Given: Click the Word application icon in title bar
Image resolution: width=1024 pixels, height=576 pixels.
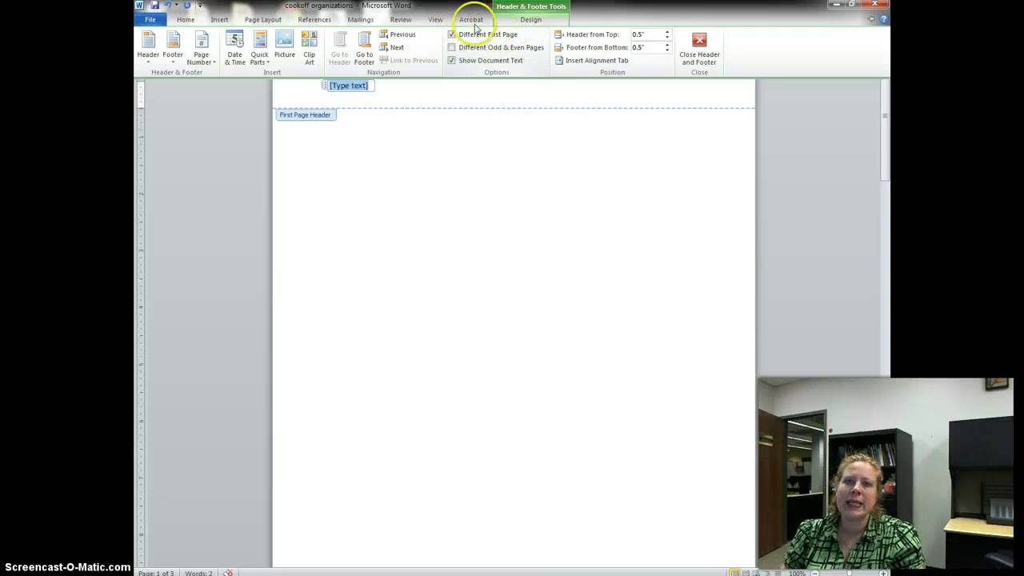Looking at the screenshot, I should [139, 6].
